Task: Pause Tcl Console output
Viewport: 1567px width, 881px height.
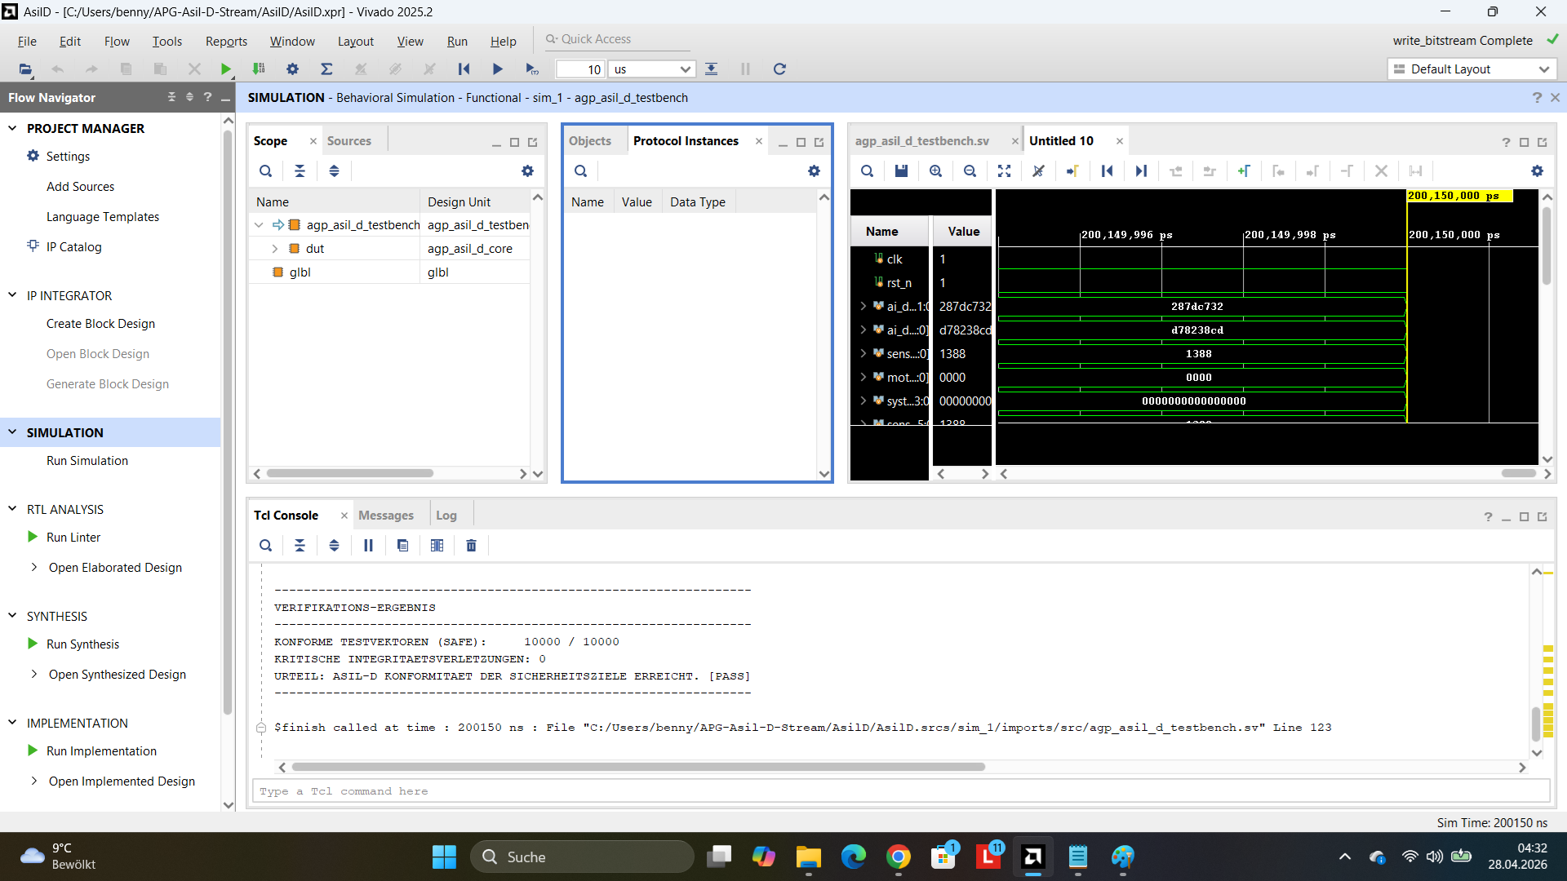Action: tap(368, 546)
